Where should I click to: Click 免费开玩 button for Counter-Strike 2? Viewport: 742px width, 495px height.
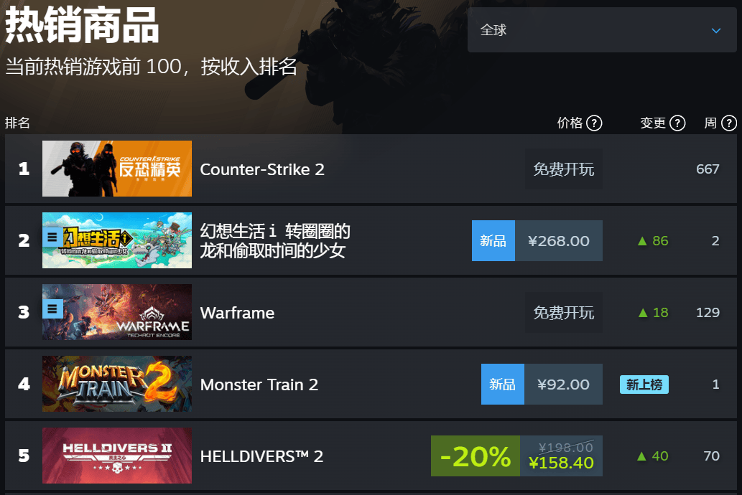click(x=564, y=169)
